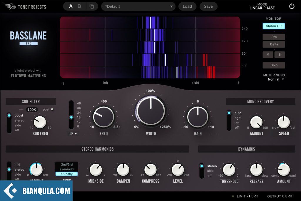This screenshot has width=301, height=201.
Task: Select the 18 dB filter slope
Action: 79,117
